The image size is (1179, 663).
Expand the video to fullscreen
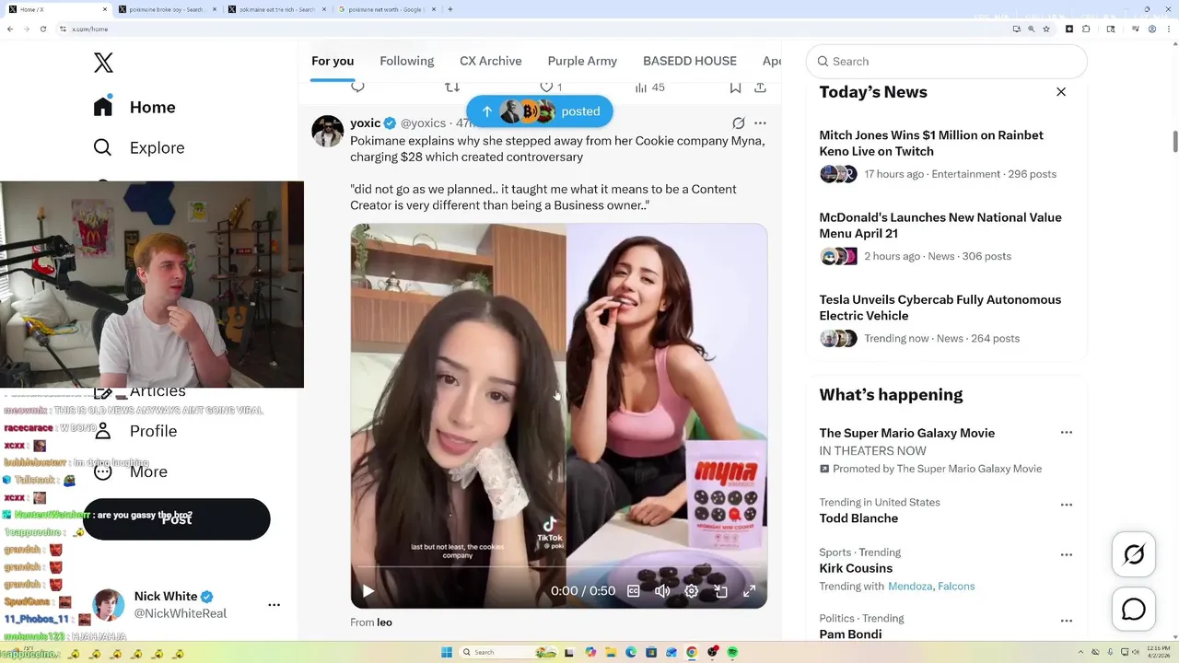coord(750,591)
